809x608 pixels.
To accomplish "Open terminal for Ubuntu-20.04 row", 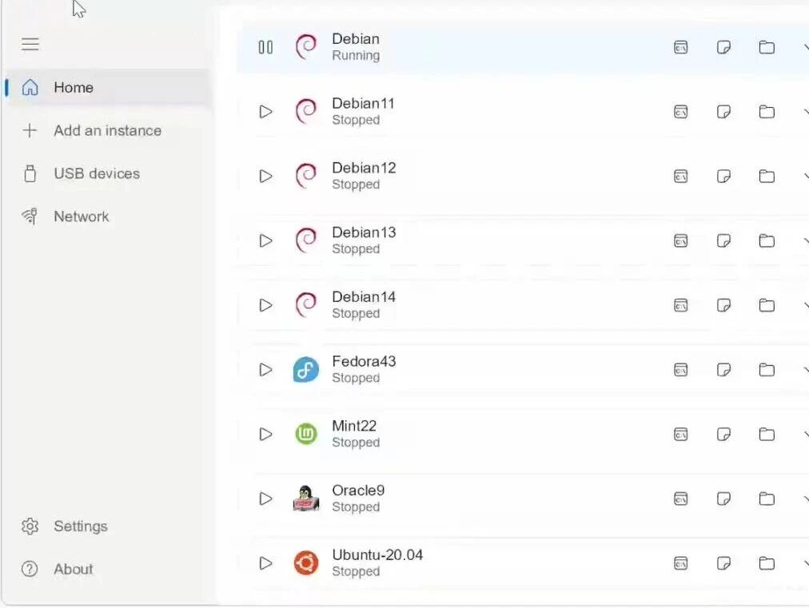I will tap(680, 563).
